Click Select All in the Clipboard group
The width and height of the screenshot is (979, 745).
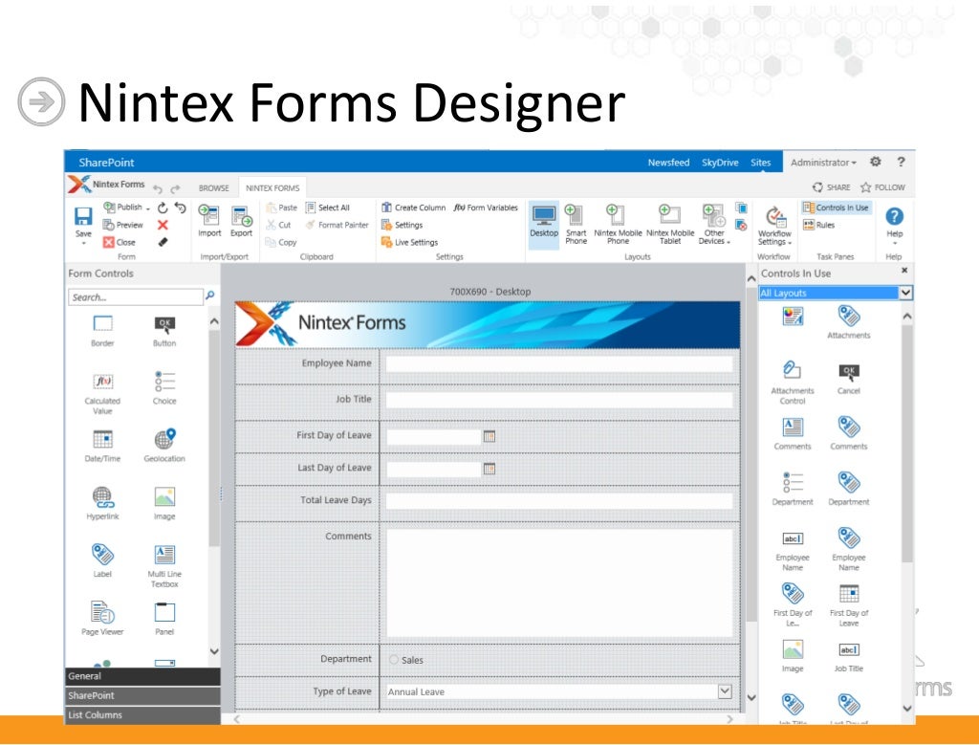pos(328,208)
